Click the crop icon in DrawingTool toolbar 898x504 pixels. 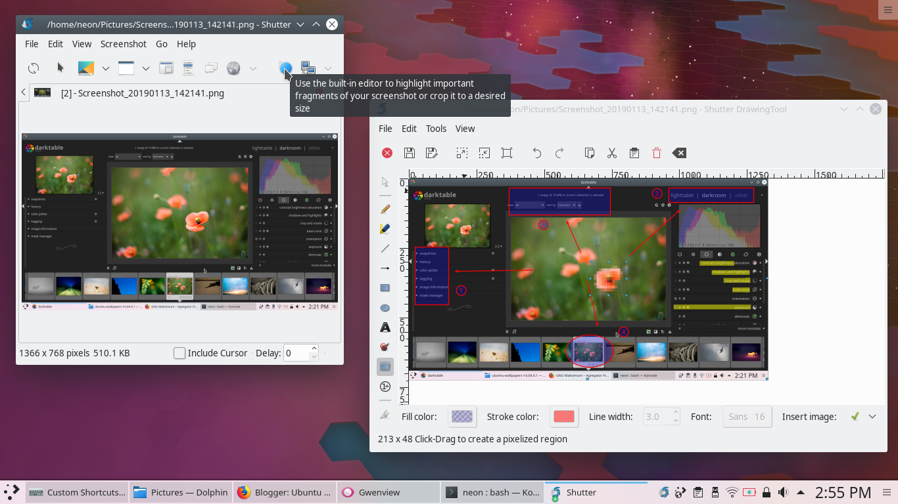506,152
